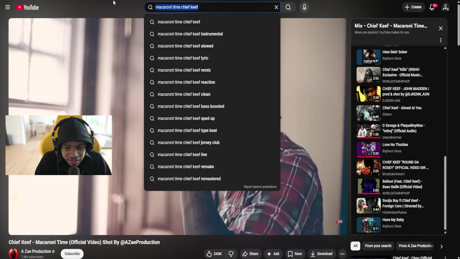Select 'From your search' filter chip
The width and height of the screenshot is (460, 259).
tap(378, 246)
